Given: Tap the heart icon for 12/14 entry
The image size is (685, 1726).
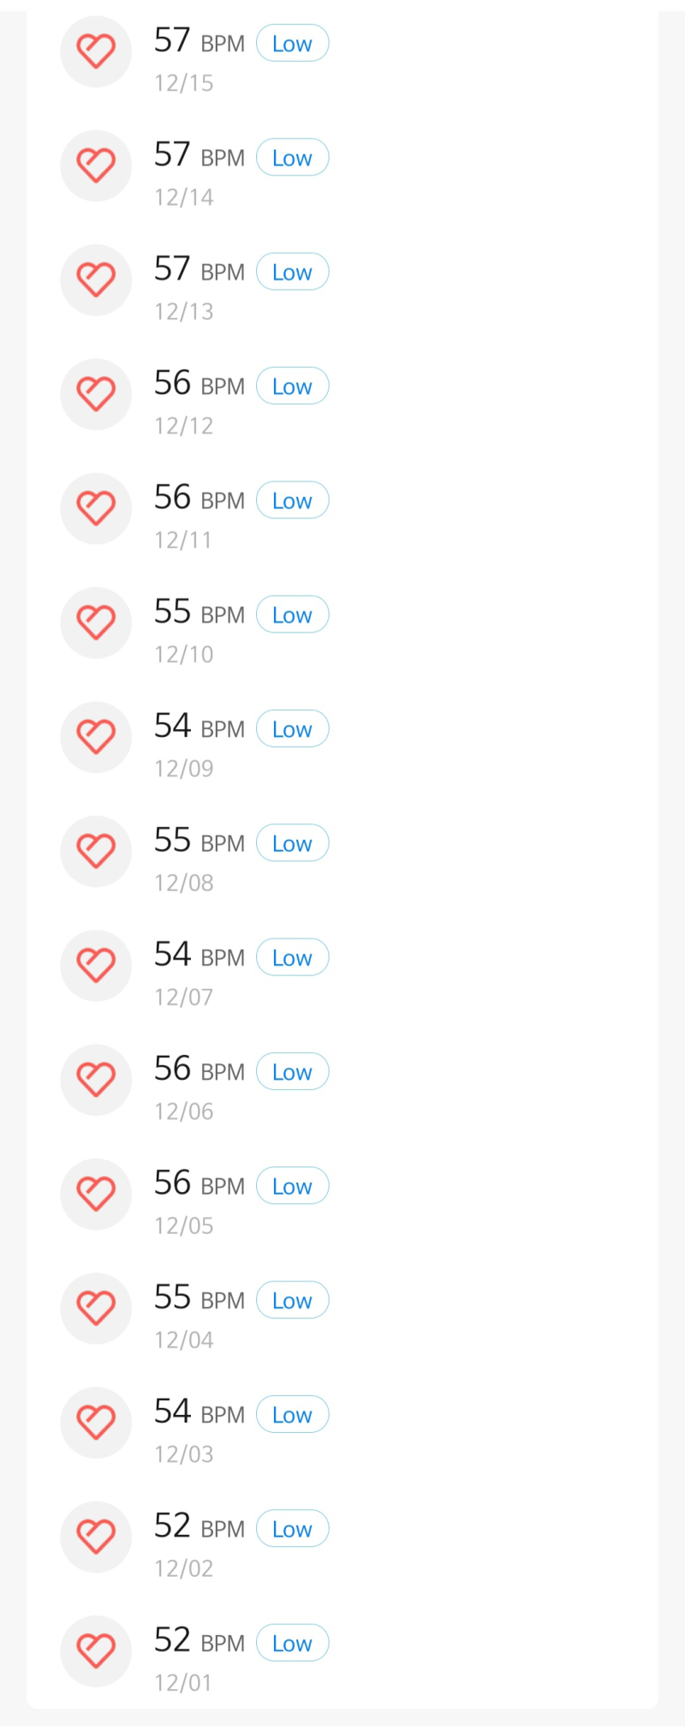Looking at the screenshot, I should [x=96, y=165].
